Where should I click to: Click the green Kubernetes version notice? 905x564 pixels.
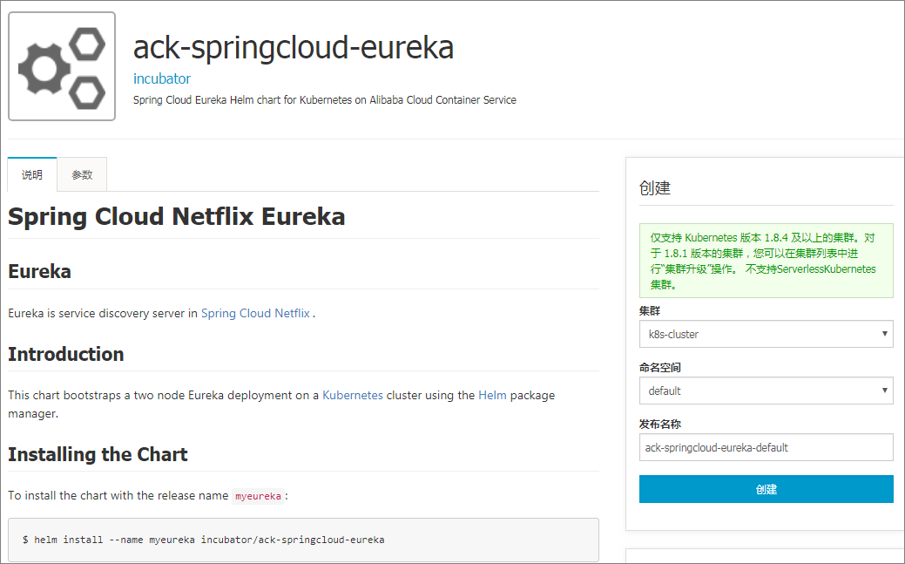tap(766, 261)
